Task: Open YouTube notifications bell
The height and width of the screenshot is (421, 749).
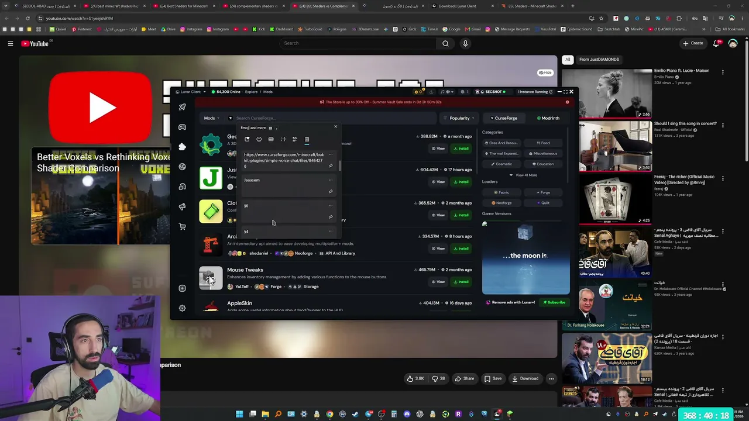Action: (717, 43)
